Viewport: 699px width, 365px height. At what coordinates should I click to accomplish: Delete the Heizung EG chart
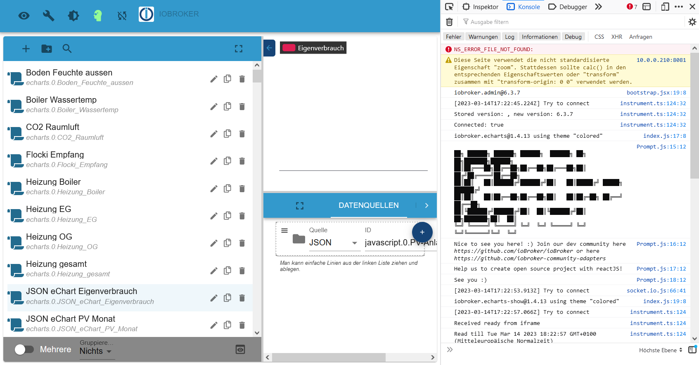[x=242, y=216]
